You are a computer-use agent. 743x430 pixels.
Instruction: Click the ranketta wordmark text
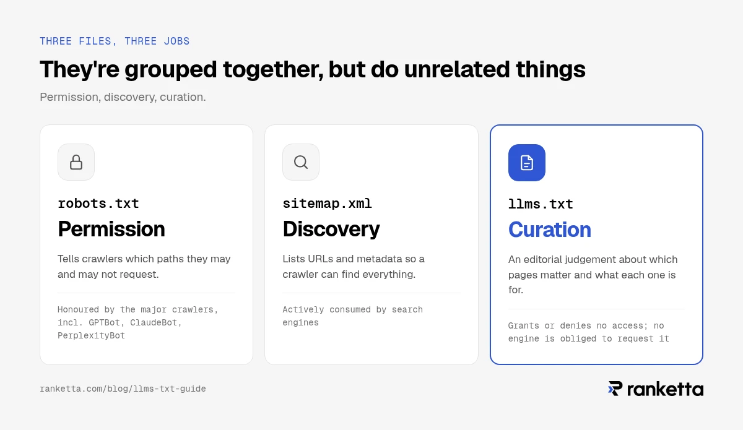click(665, 389)
